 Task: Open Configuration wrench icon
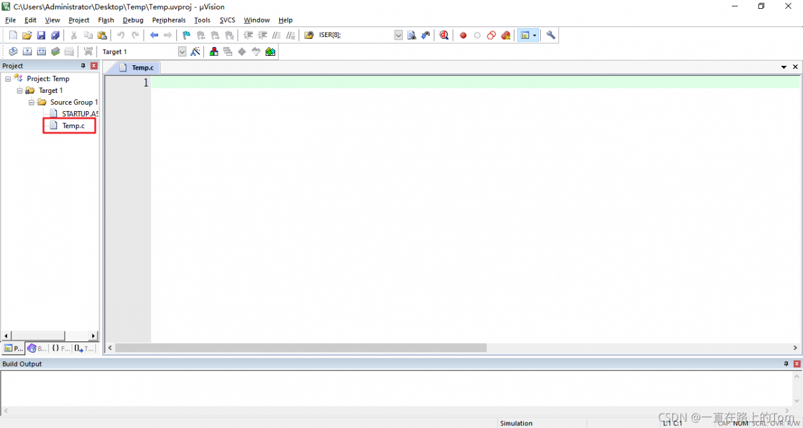click(x=551, y=36)
